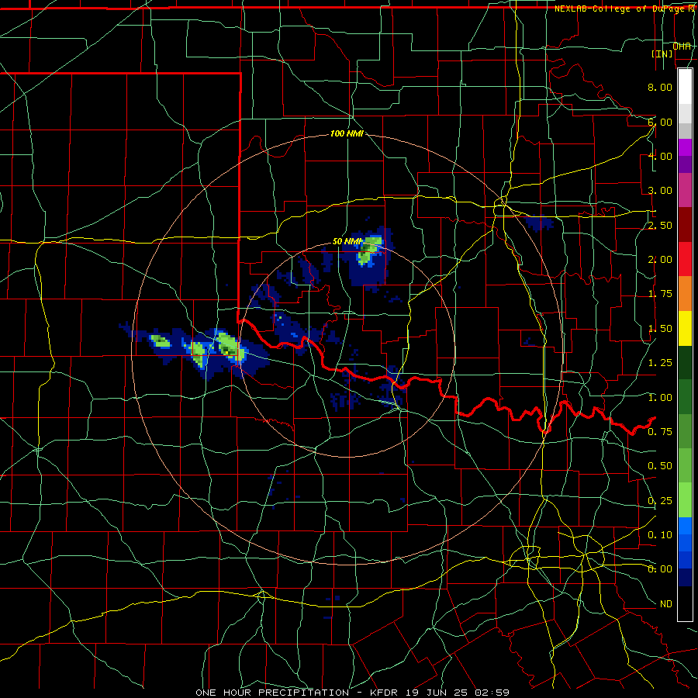Click the 3.00 value on the legend

(660, 191)
